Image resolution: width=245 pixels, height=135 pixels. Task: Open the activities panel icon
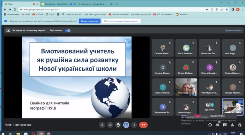(x=232, y=125)
